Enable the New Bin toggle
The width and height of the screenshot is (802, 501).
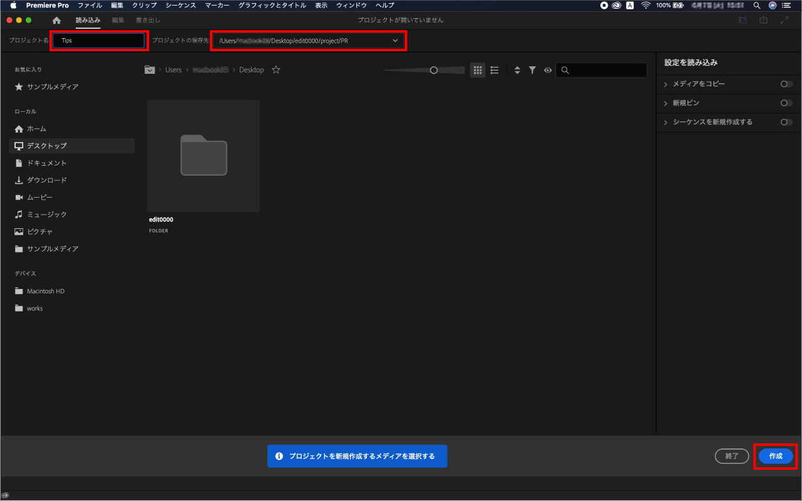(x=786, y=103)
